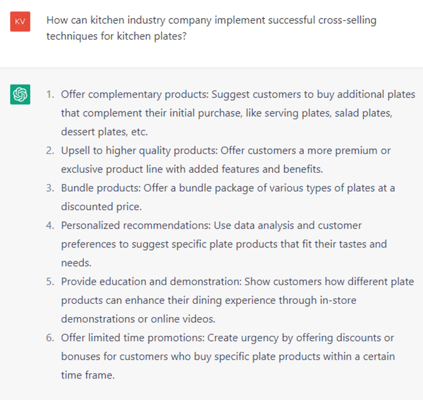Click list number 2 marker

[x=50, y=151]
